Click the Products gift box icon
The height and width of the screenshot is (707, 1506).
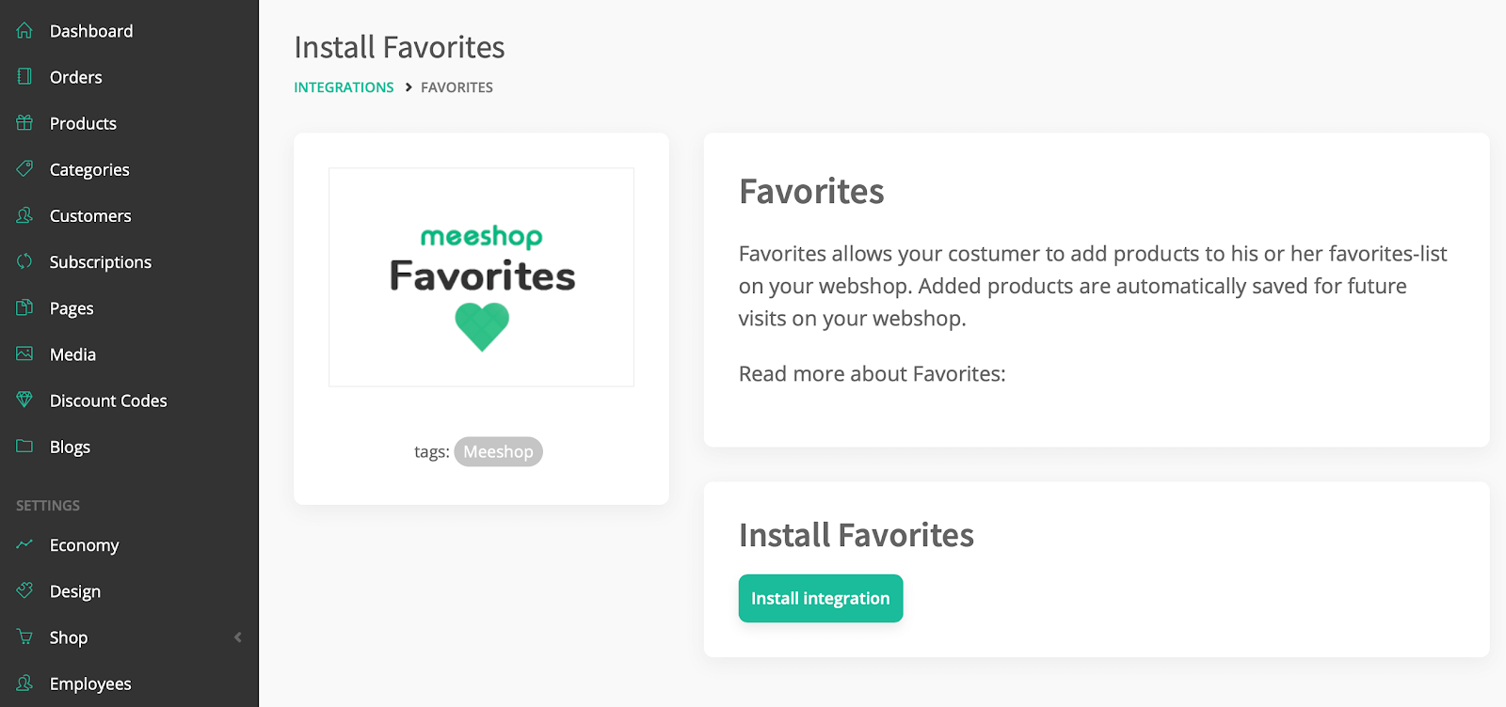24,123
